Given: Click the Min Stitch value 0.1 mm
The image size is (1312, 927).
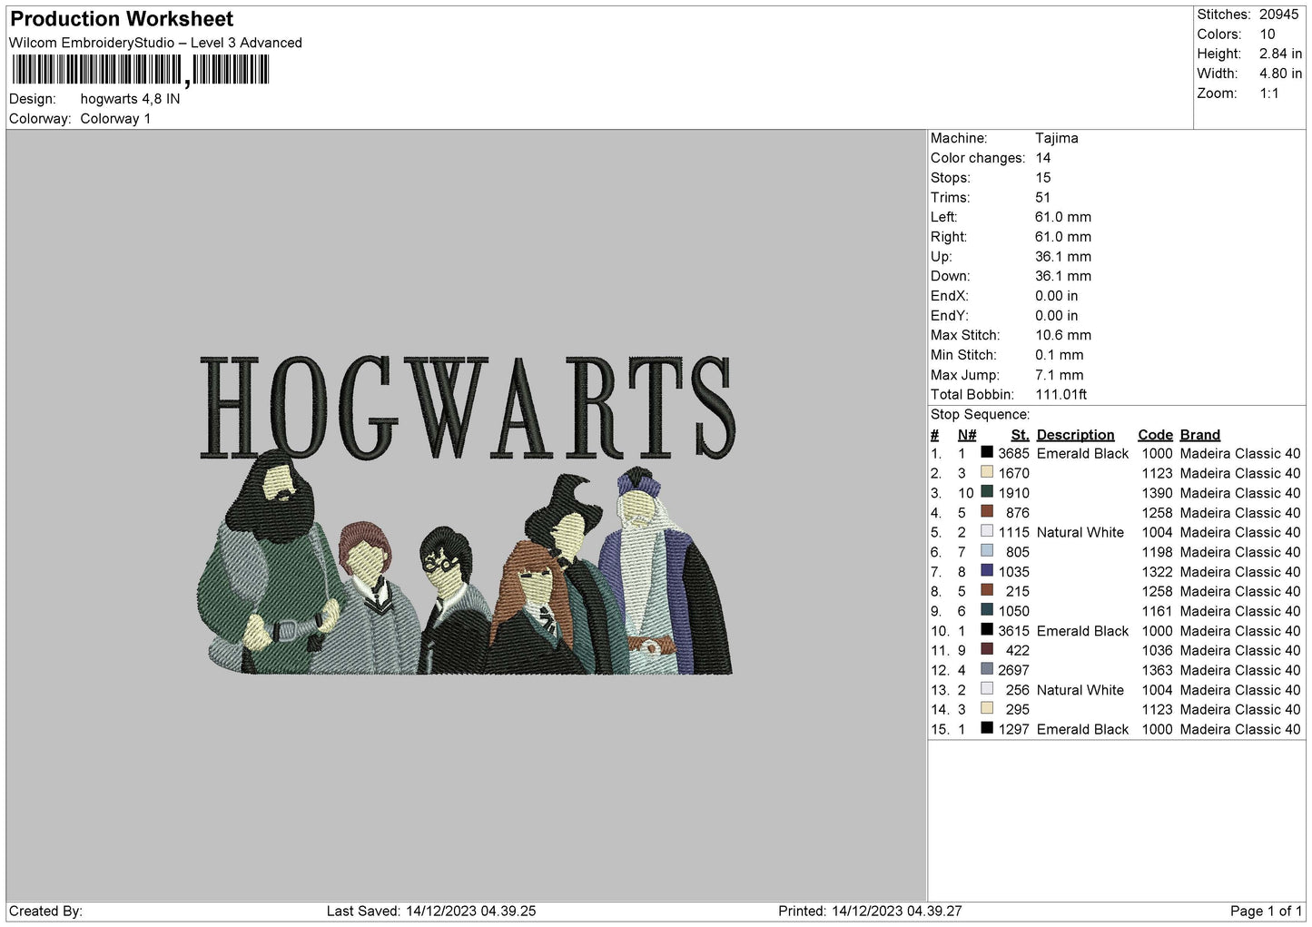Looking at the screenshot, I should pos(1060,355).
